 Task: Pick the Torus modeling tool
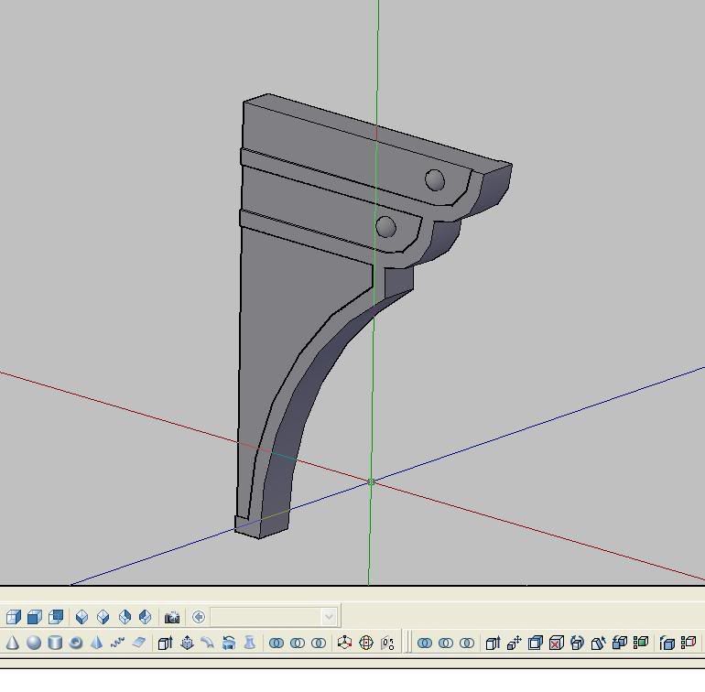pyautogui.click(x=76, y=643)
